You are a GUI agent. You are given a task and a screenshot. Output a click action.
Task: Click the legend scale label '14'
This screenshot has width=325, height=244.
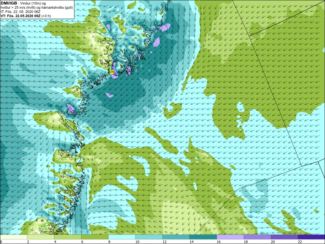tap(191, 242)
